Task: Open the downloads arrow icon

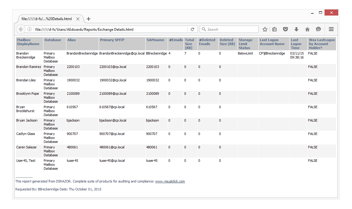Action: [296, 29]
